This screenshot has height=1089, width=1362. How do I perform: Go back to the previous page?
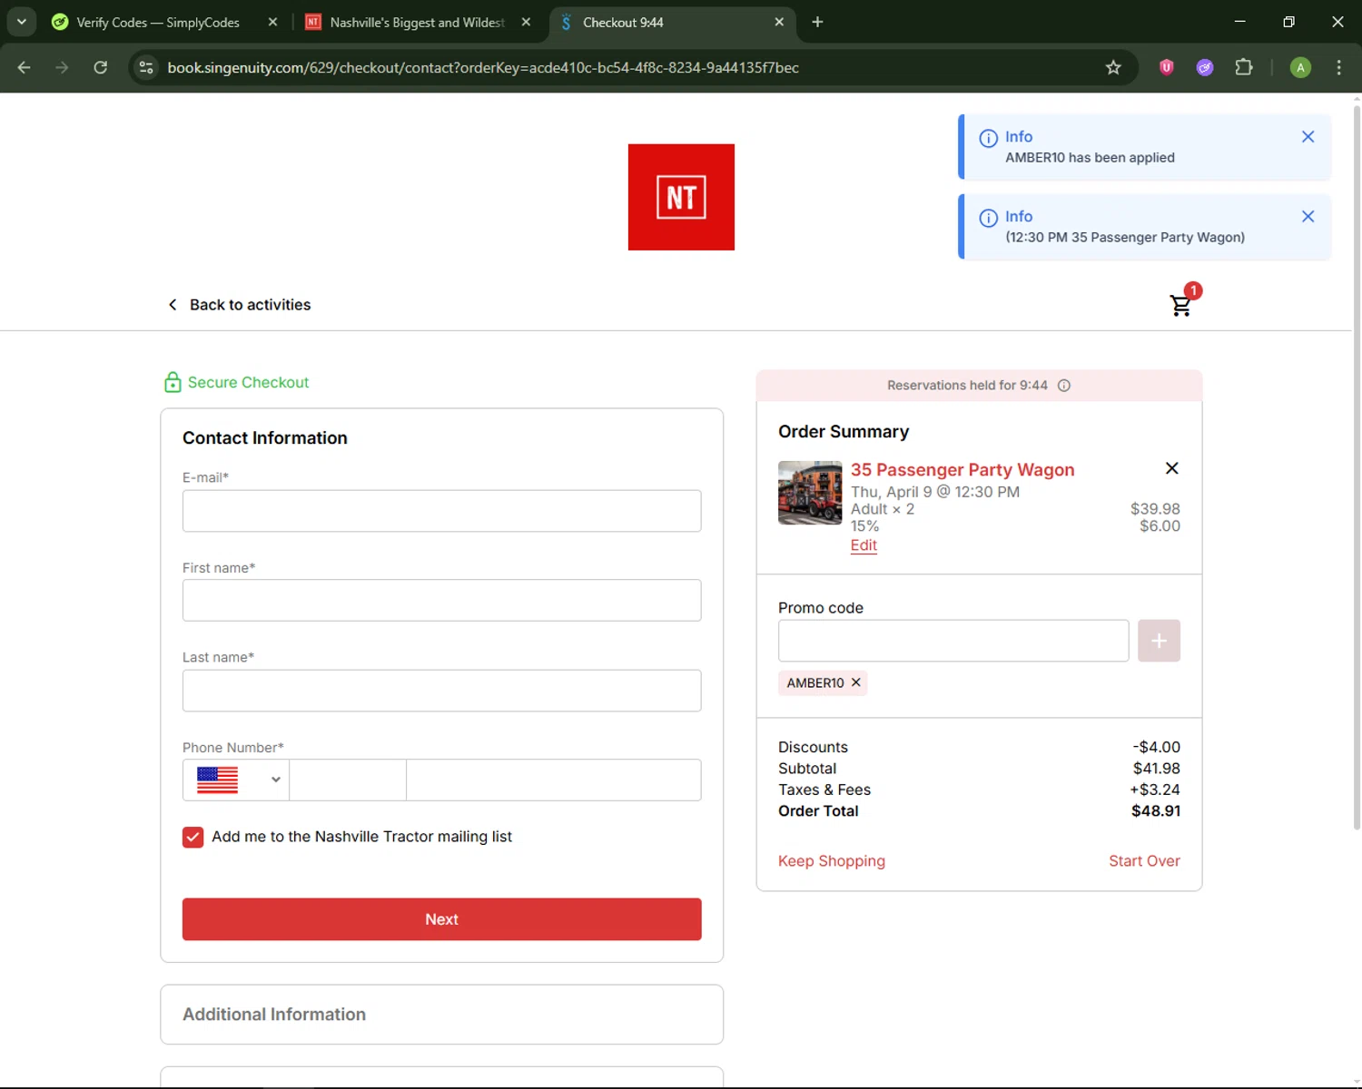coord(25,68)
